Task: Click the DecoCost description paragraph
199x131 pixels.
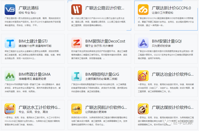Action: pos(99,55)
